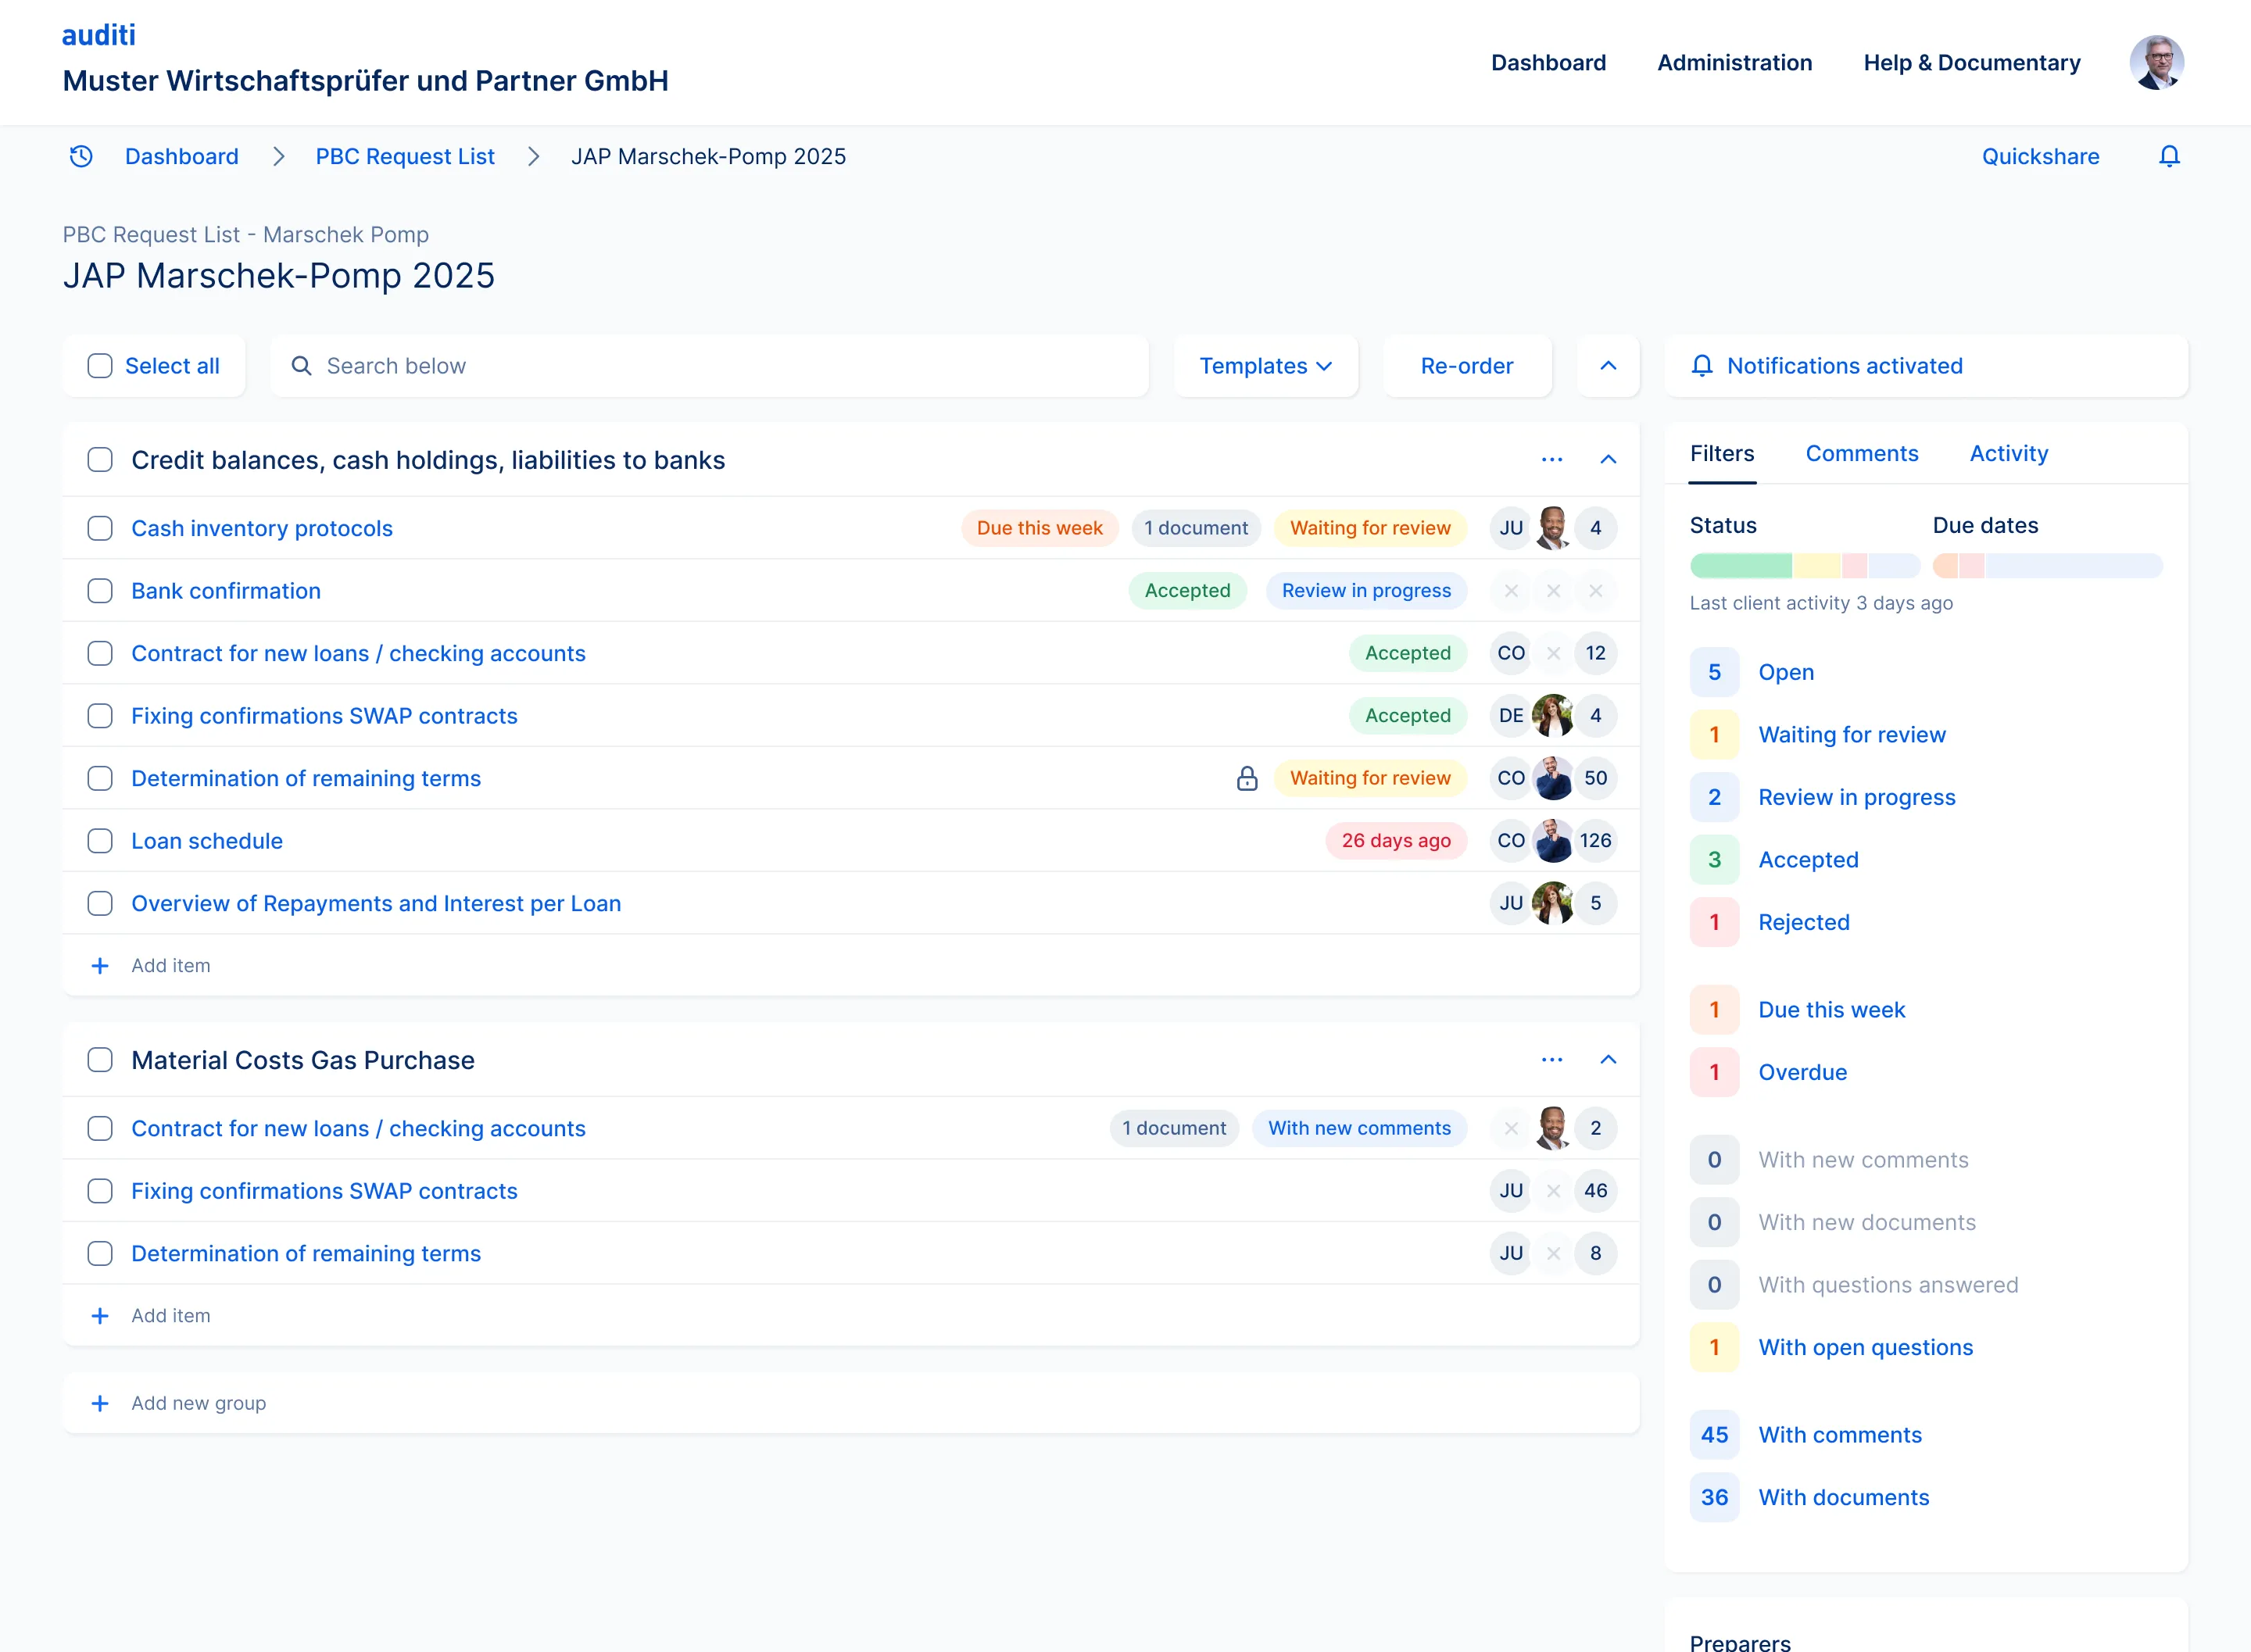This screenshot has height=1652, width=2251.
Task: Collapse the Material Costs Gas Purchase group
Action: point(1608,1060)
